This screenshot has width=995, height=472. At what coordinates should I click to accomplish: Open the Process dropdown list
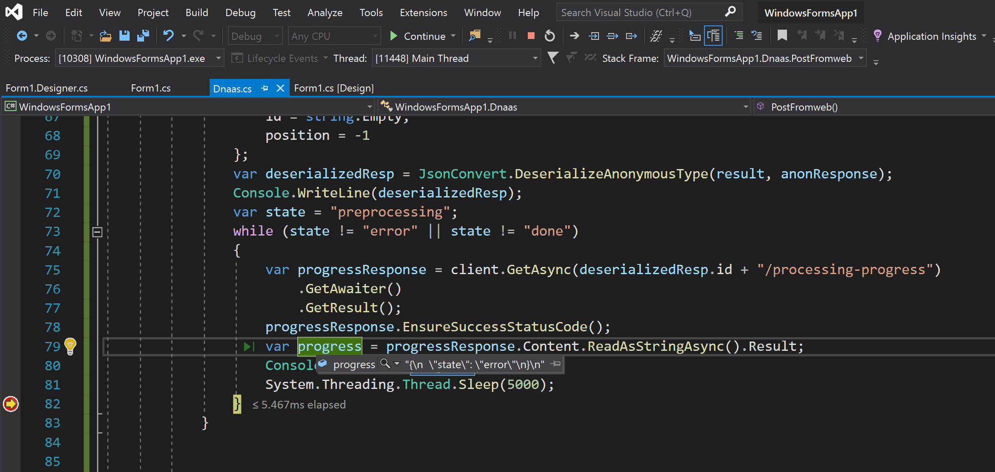218,58
